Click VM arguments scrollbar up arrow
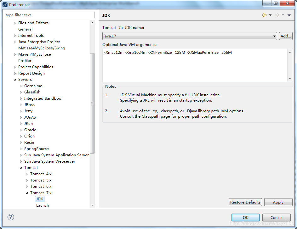This screenshot has height=229, width=297. pyautogui.click(x=290, y=52)
